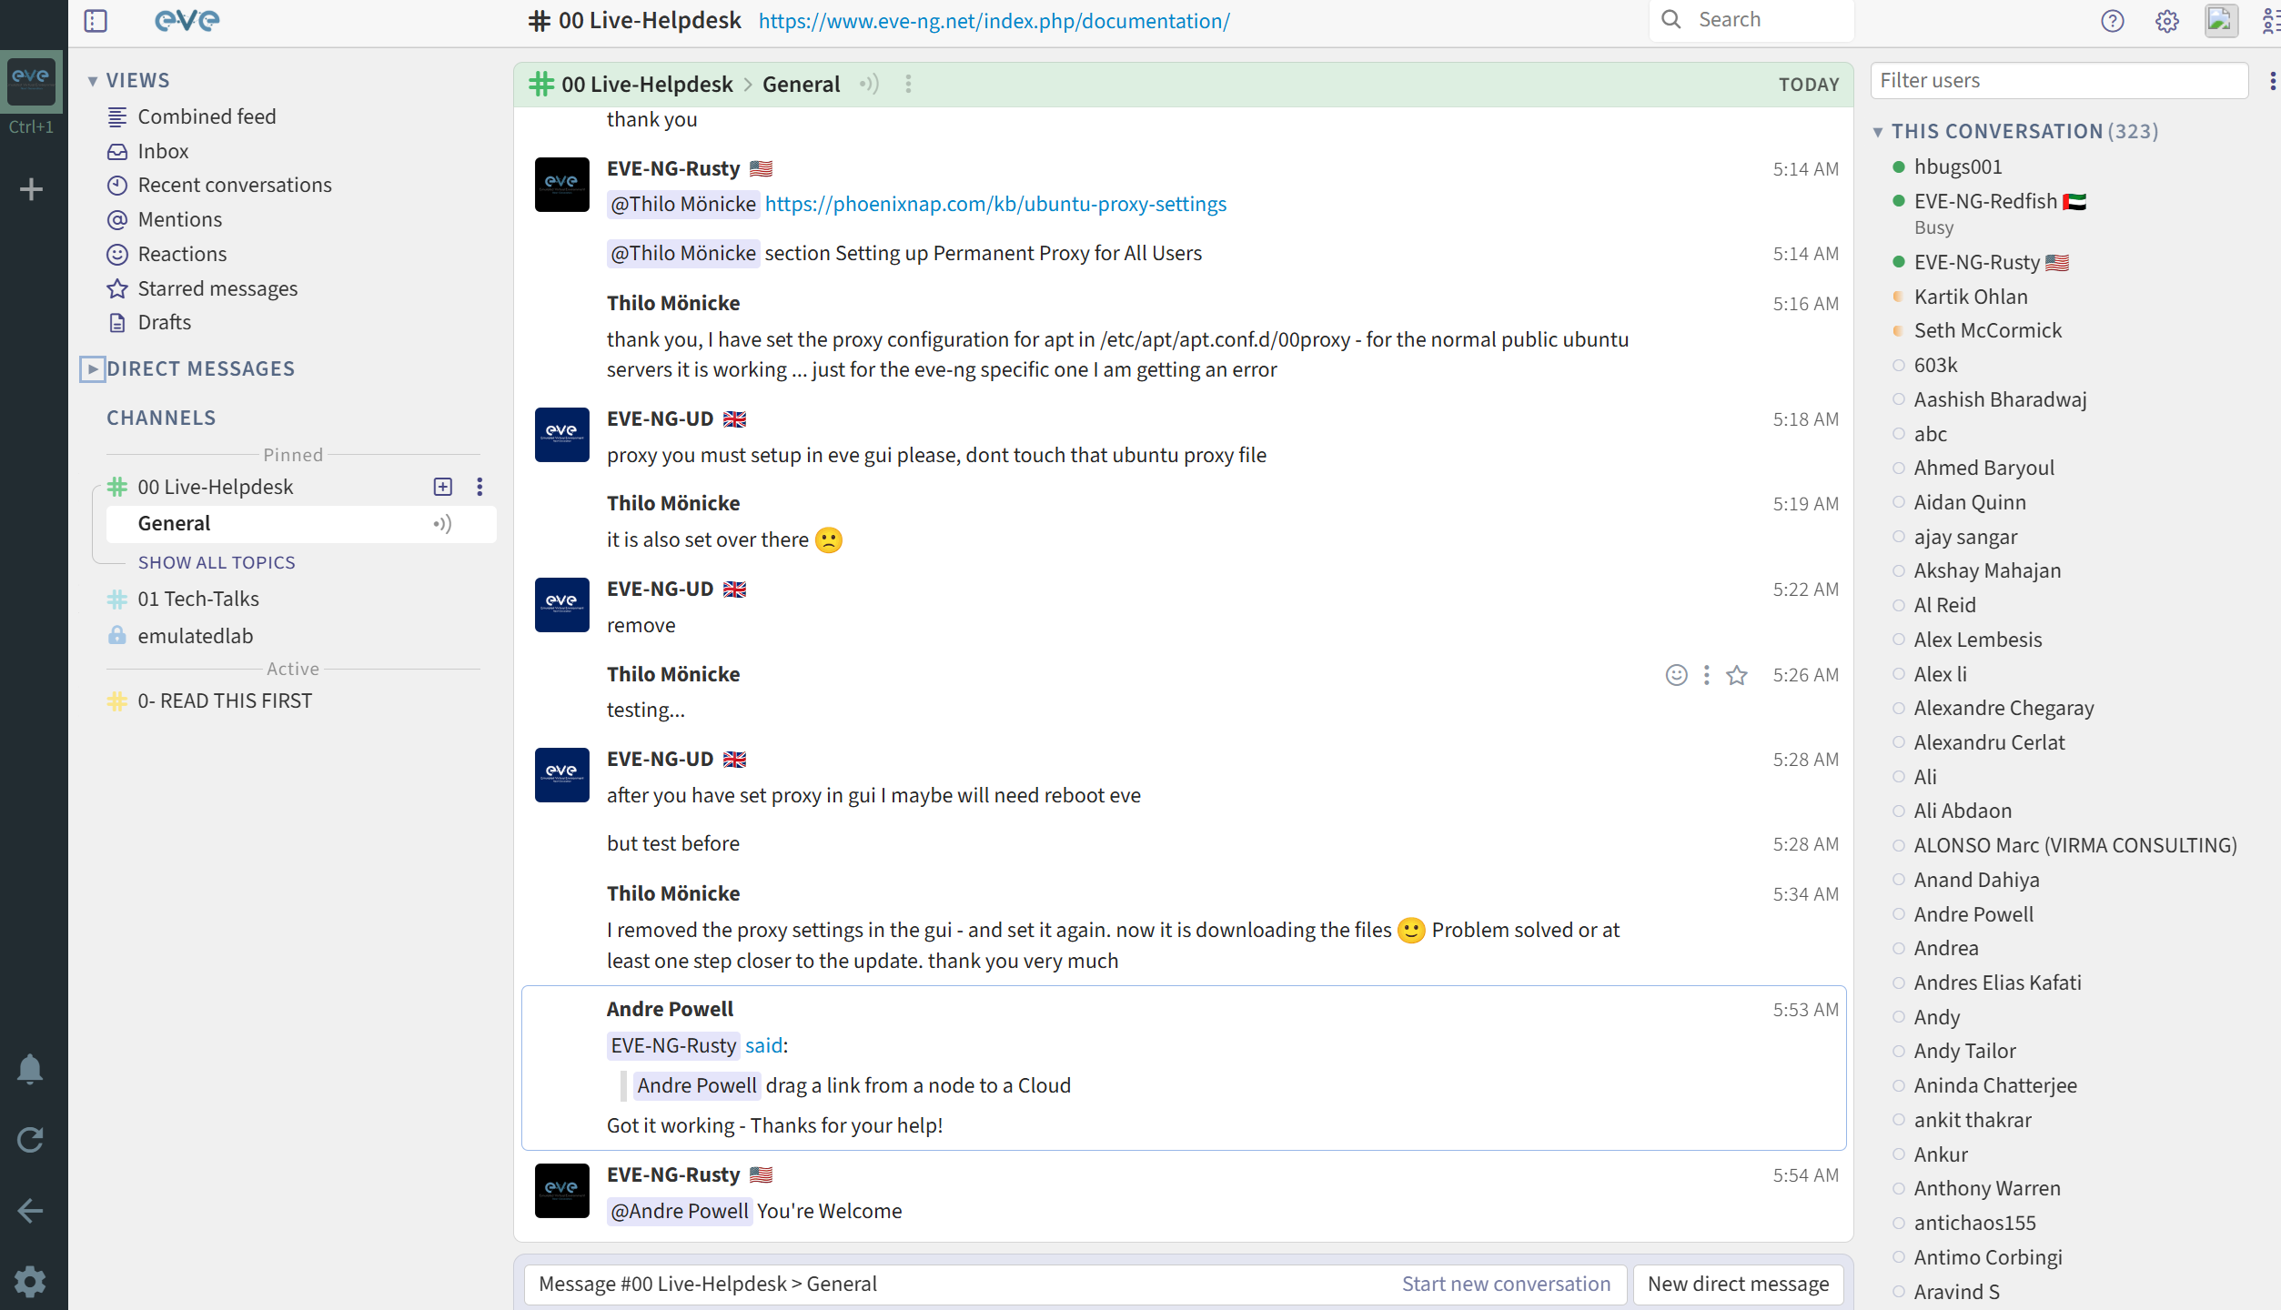The height and width of the screenshot is (1310, 2281).
Task: Open the eve-ng documentation link
Action: [994, 20]
